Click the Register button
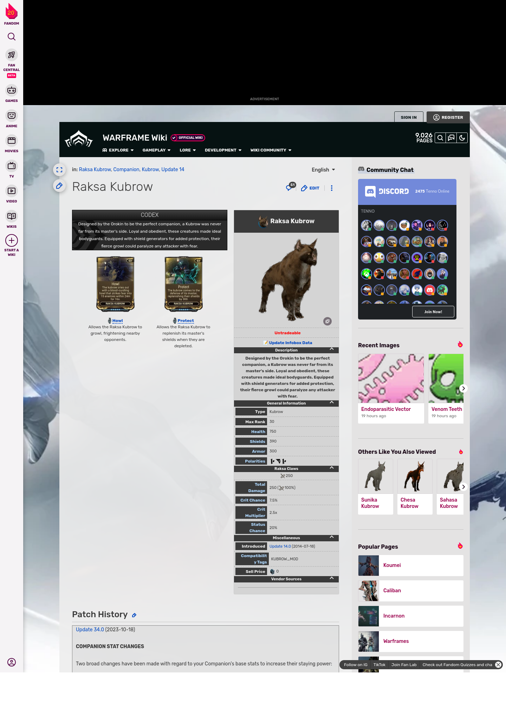This screenshot has height=703, width=506. point(448,117)
